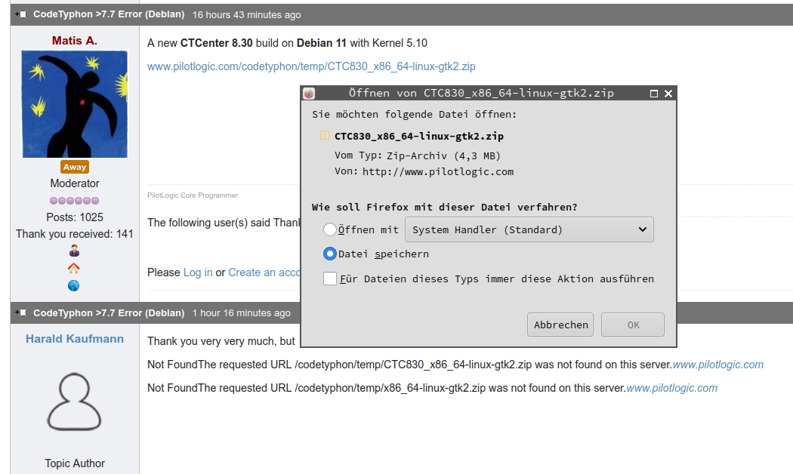Click the 'Topic Author' label
This screenshot has height=474, width=793.
pos(74,463)
